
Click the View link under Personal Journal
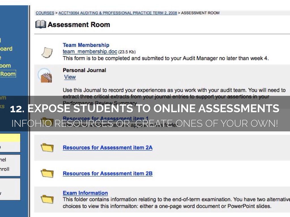(70, 77)
